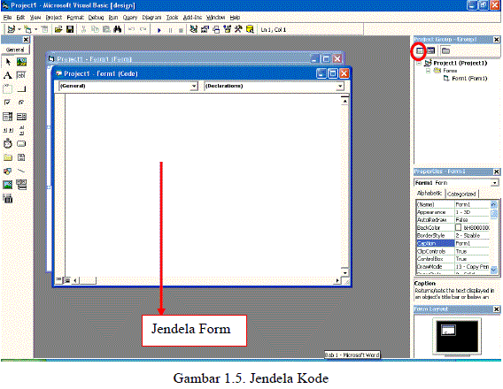
Task: Collapse the Forms folder node
Action: 428,71
